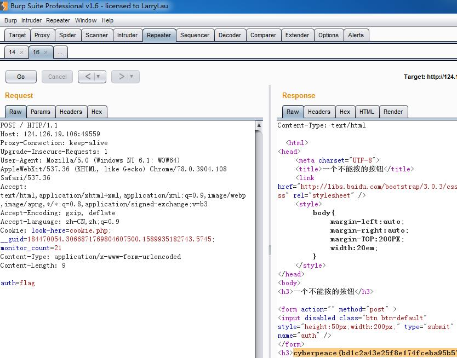
Task: Open the Request Hex tab
Action: point(97,112)
